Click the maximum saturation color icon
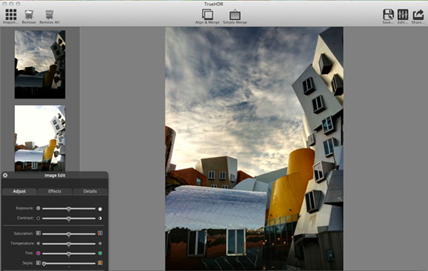Image resolution: width=428 pixels, height=271 pixels. coord(100,233)
